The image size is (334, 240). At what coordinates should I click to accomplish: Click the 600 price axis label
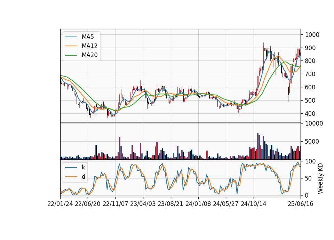click(310, 87)
